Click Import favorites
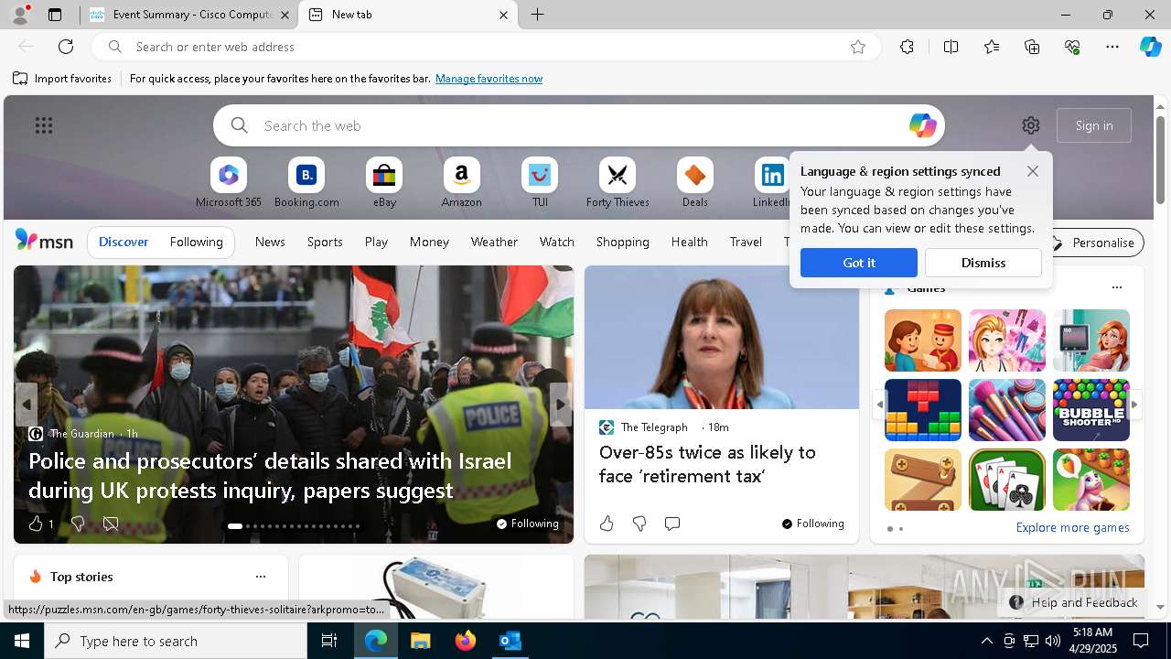The width and height of the screenshot is (1171, 659). point(62,79)
